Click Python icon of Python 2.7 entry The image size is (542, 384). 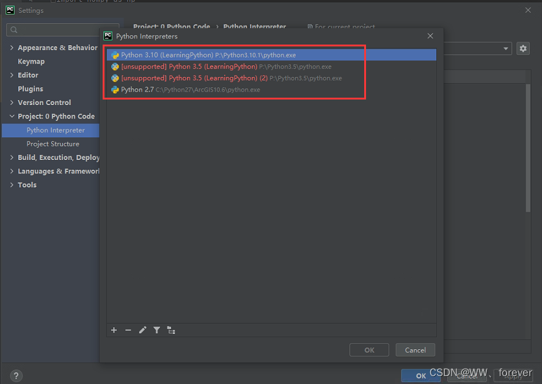(115, 90)
